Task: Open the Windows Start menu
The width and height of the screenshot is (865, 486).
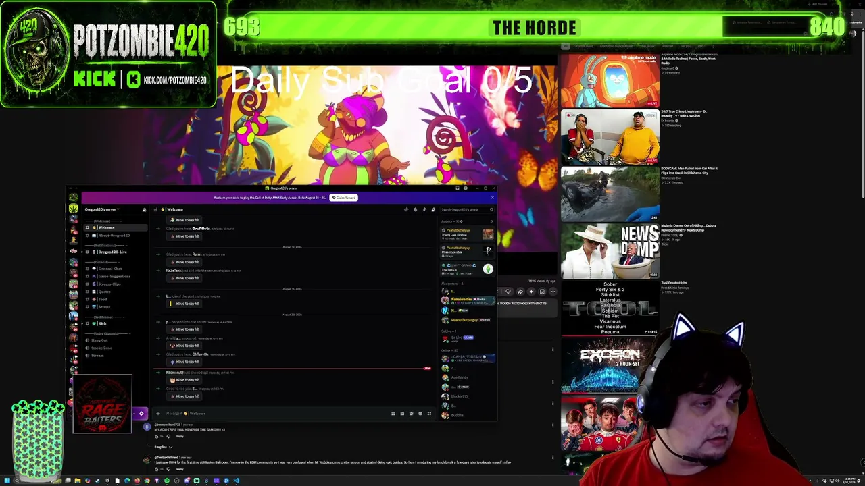Action: tap(7, 481)
